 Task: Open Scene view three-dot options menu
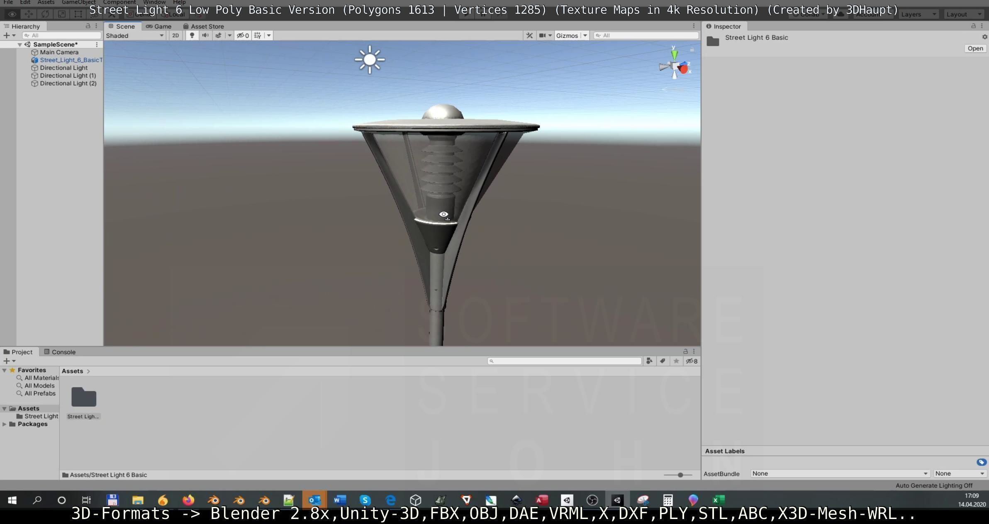click(x=694, y=26)
